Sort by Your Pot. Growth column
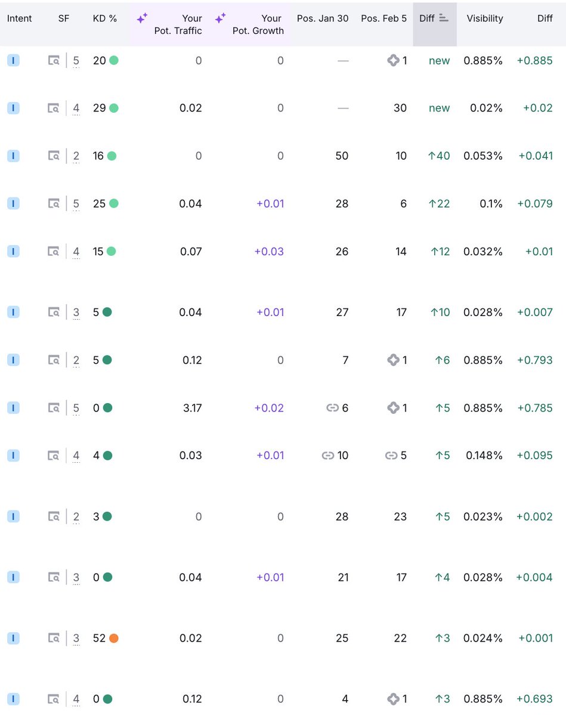 coord(258,24)
